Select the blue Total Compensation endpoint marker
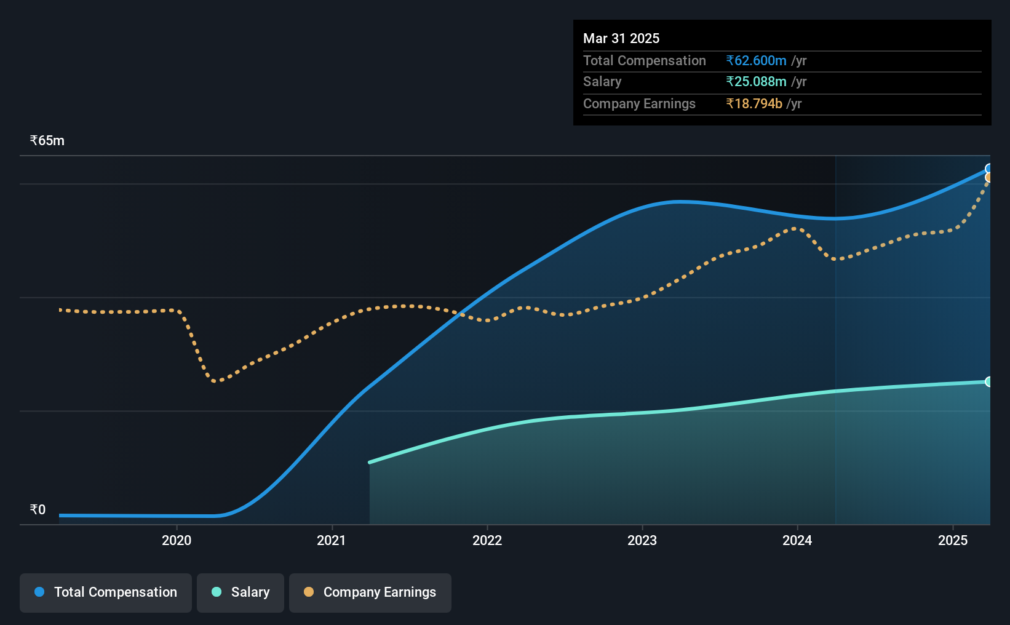 click(x=989, y=169)
